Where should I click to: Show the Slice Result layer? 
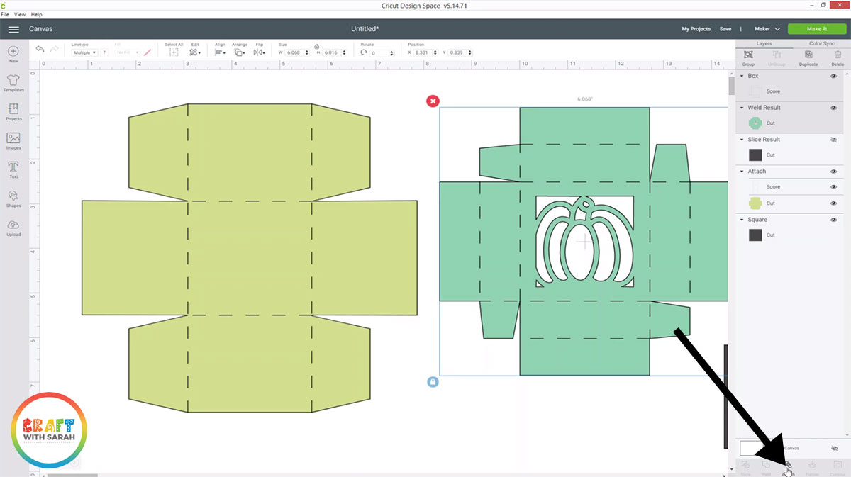pyautogui.click(x=833, y=140)
